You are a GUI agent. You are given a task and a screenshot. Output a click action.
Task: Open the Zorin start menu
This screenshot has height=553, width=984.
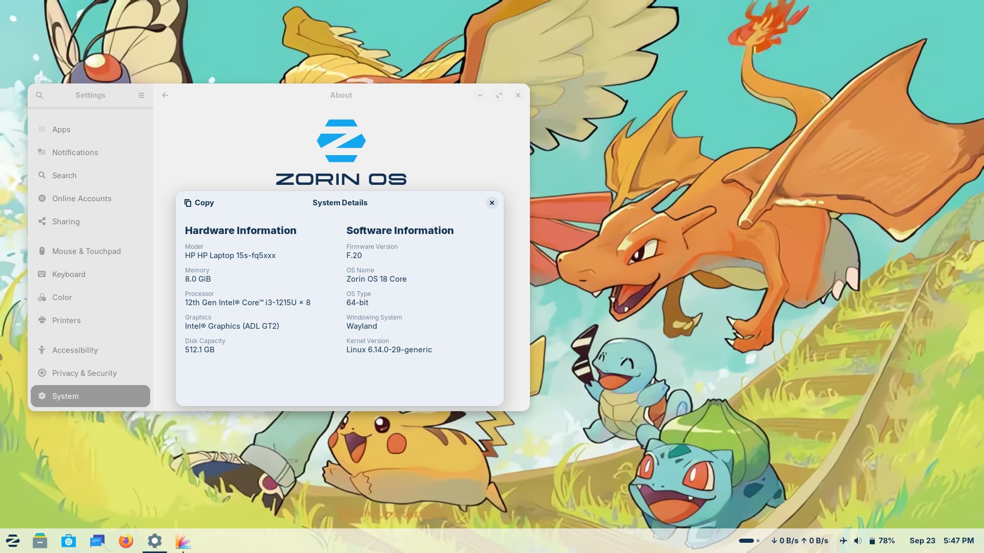pyautogui.click(x=13, y=541)
